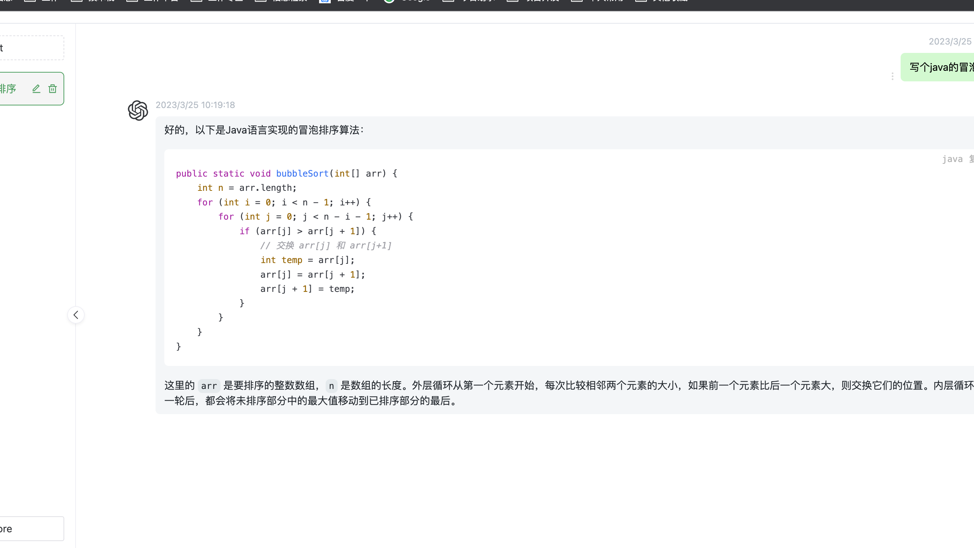The height and width of the screenshot is (548, 974).
Task: Click the bottom sidebar button ending in 'ore'
Action: (32, 529)
